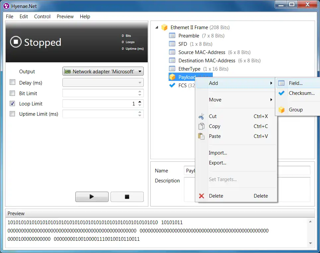Increase the Bit Limit spinner
The height and width of the screenshot is (253, 320).
pyautogui.click(x=140, y=91)
